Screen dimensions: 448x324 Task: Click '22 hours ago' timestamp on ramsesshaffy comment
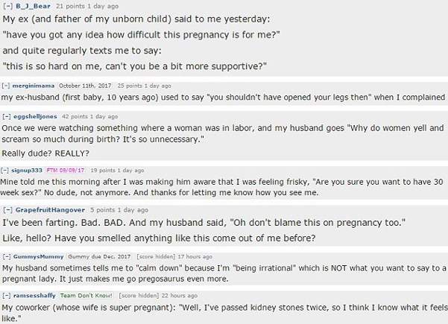tap(180, 296)
